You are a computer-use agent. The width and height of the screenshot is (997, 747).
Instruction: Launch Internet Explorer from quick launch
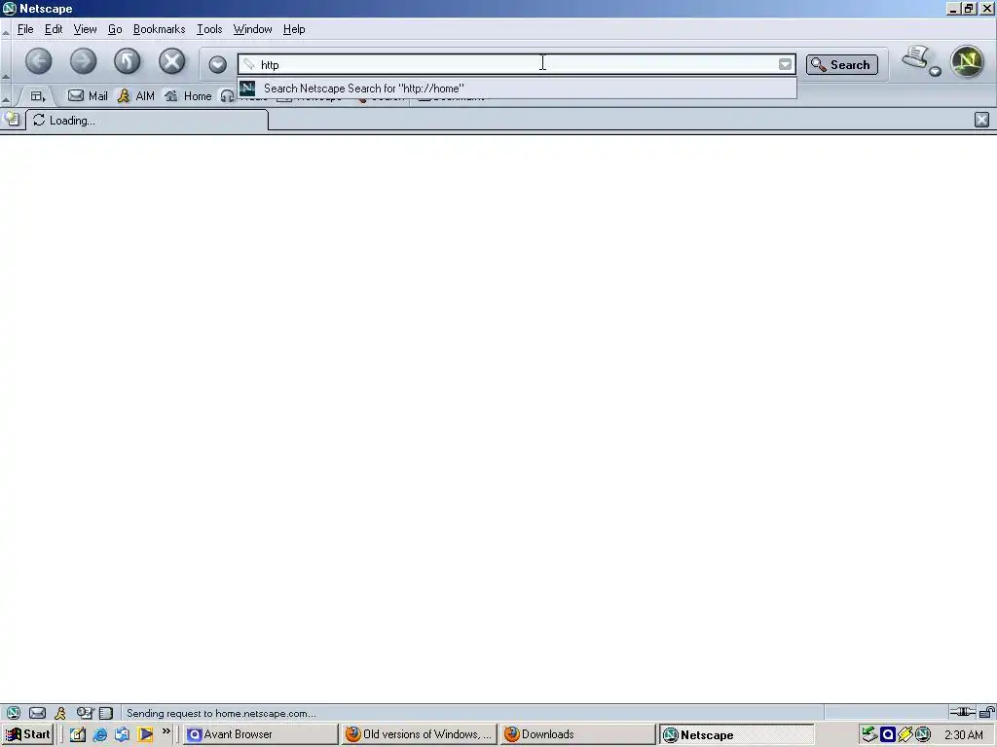click(x=100, y=734)
